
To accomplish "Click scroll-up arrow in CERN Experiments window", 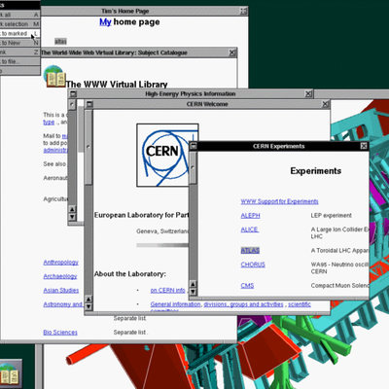I will [x=194, y=284].
